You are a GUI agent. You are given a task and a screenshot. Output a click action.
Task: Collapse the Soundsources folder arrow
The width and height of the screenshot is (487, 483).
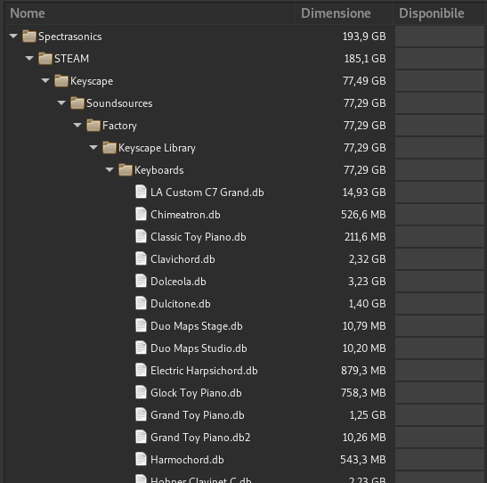(61, 102)
